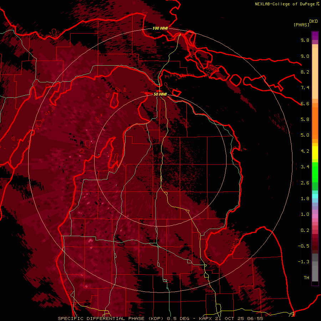Click the 5.8 legend value
This screenshot has height=321, width=321.
pos(305,119)
